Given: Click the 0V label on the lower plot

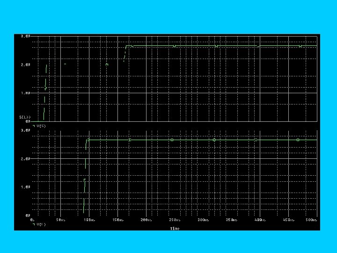Looking at the screenshot, I should point(28,216).
